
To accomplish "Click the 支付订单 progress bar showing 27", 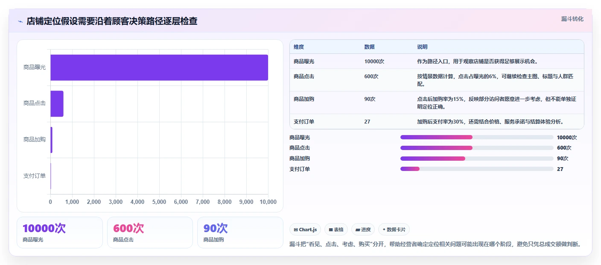I will pyautogui.click(x=477, y=169).
